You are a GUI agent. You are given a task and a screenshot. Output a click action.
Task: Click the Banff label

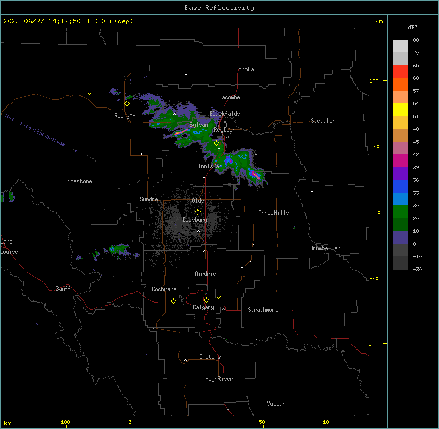click(63, 289)
